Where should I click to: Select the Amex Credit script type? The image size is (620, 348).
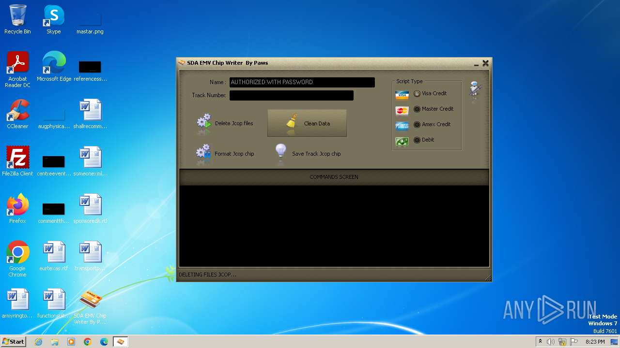(x=417, y=125)
